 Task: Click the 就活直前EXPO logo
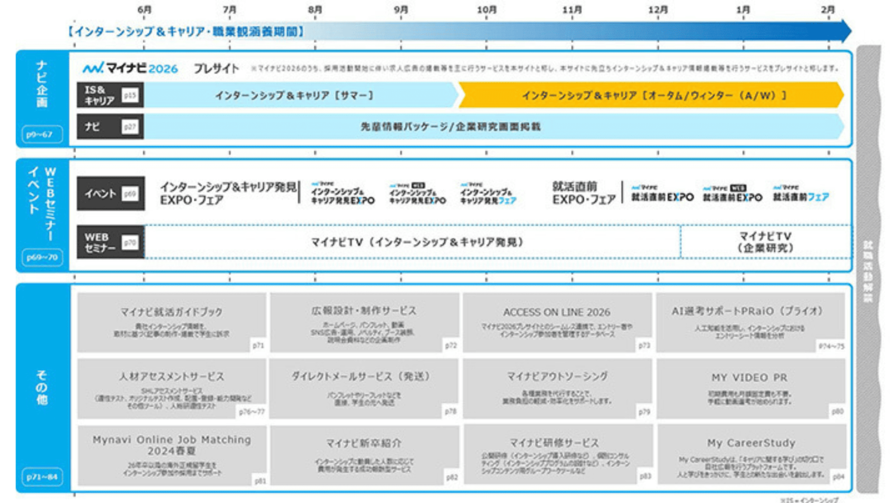tap(662, 194)
